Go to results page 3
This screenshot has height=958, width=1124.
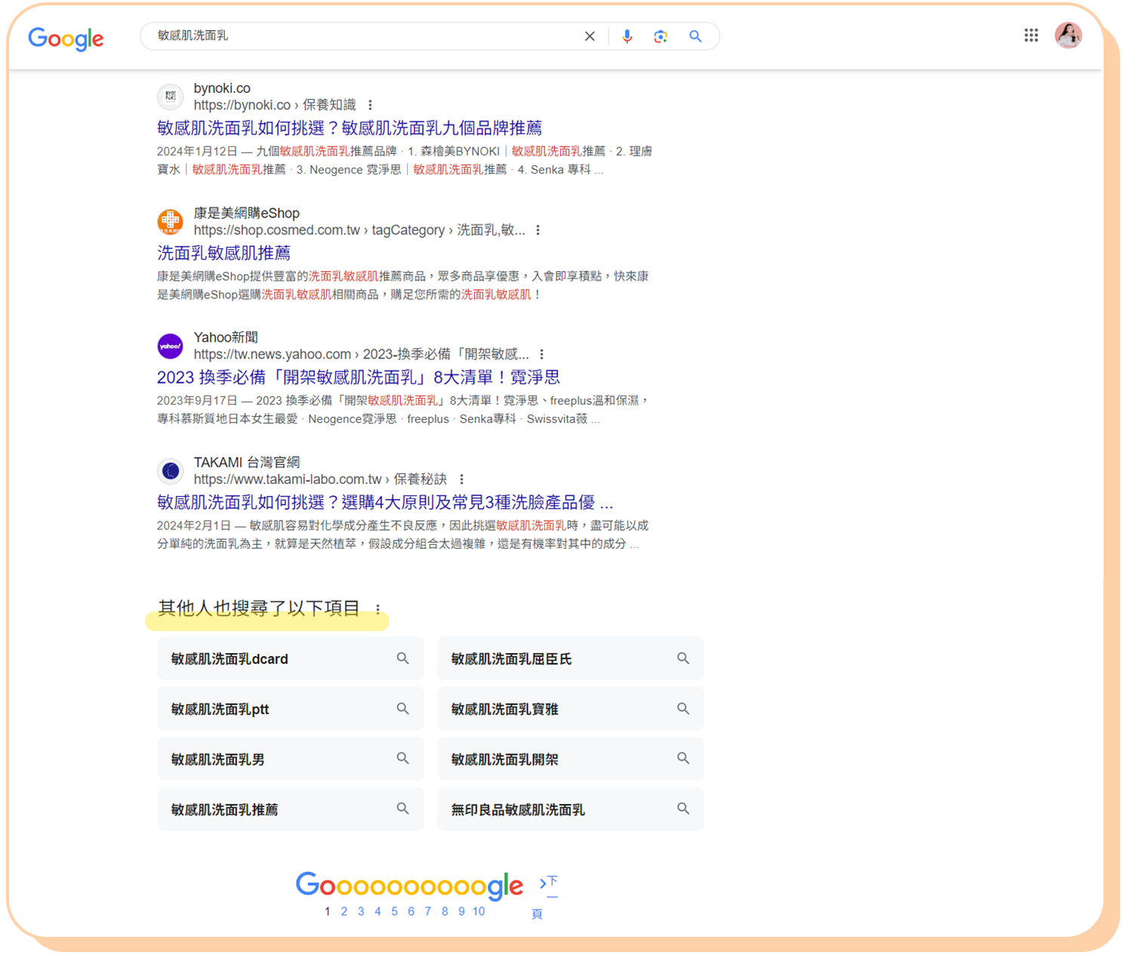(x=361, y=911)
